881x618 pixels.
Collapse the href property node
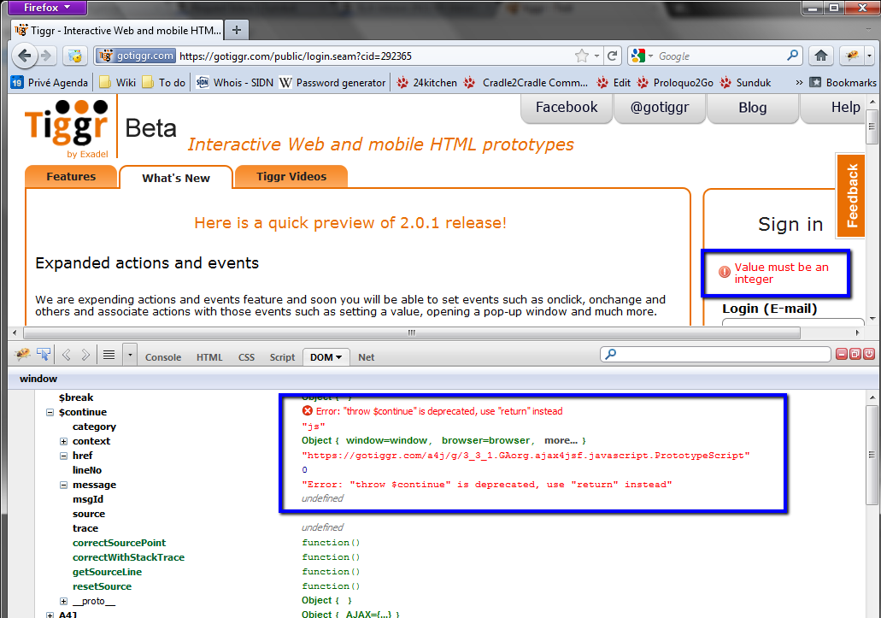63,456
